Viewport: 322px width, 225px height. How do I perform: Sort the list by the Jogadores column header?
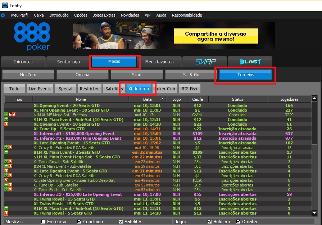(x=289, y=99)
